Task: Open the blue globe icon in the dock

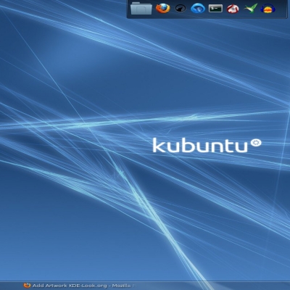Action: [x=198, y=9]
